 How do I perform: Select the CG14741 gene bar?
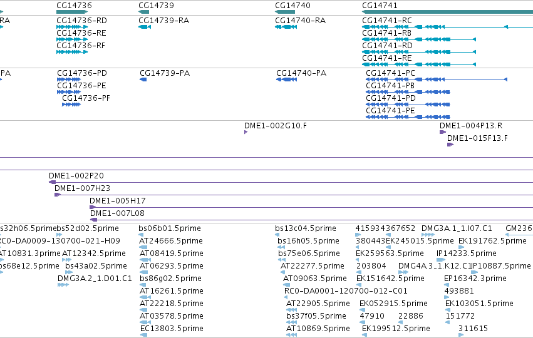tap(447, 12)
